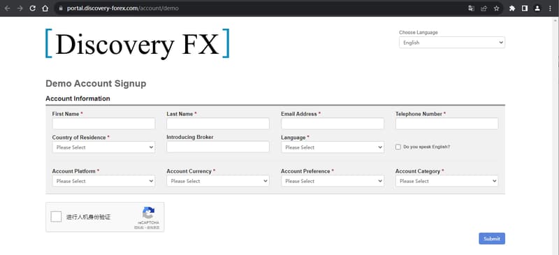Image resolution: width=559 pixels, height=255 pixels.
Task: Click the First Name input field
Action: [103, 124]
